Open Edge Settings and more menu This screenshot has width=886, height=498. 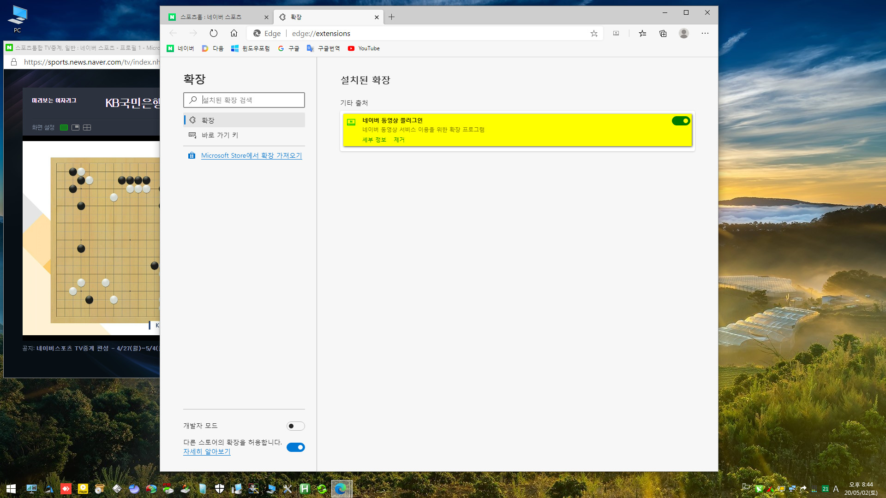705,33
